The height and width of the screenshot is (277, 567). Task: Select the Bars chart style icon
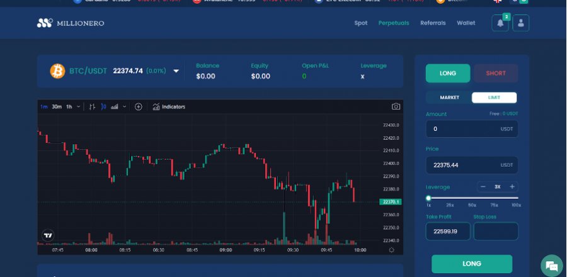click(92, 106)
